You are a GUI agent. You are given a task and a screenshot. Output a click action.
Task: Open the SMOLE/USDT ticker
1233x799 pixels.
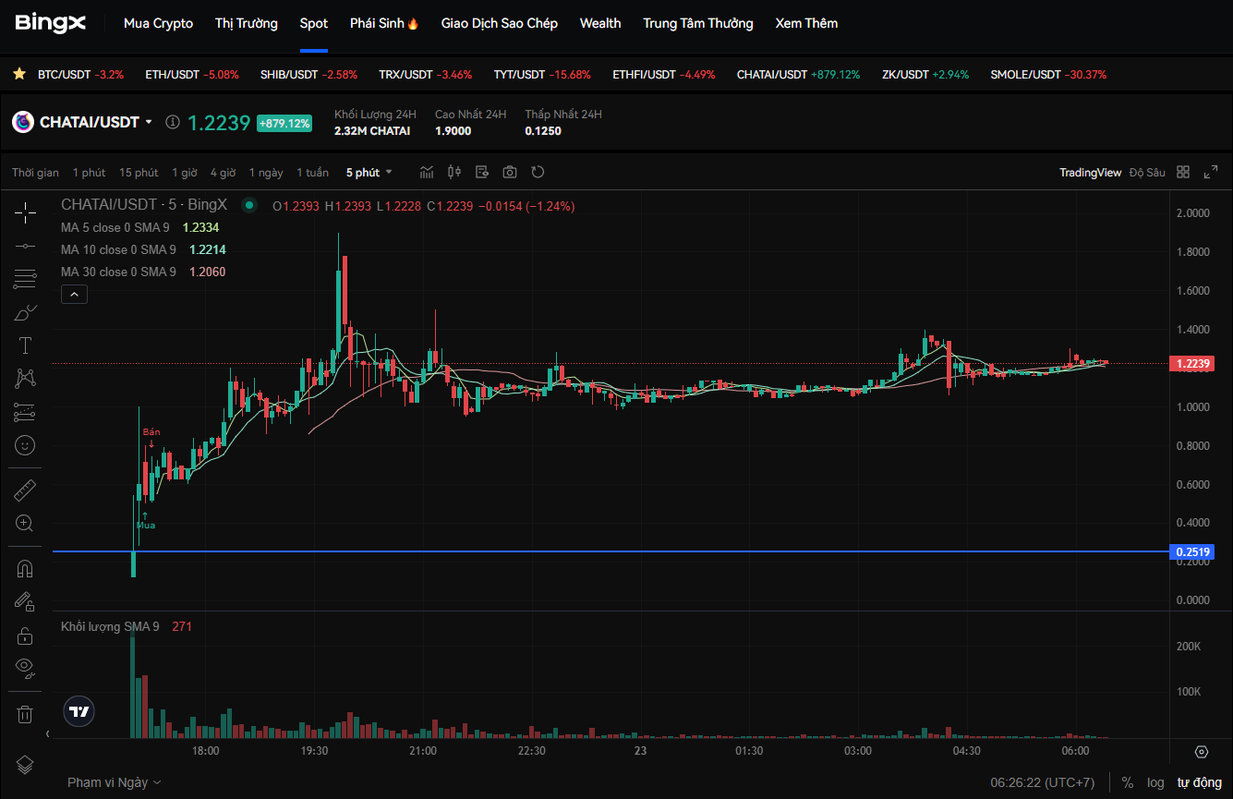1048,74
